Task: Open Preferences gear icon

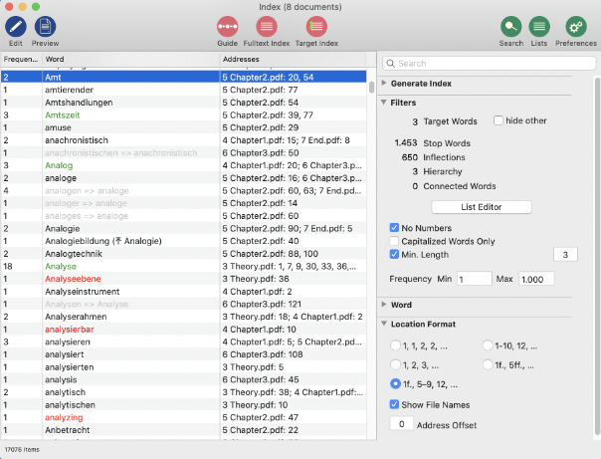Action: coord(576,27)
